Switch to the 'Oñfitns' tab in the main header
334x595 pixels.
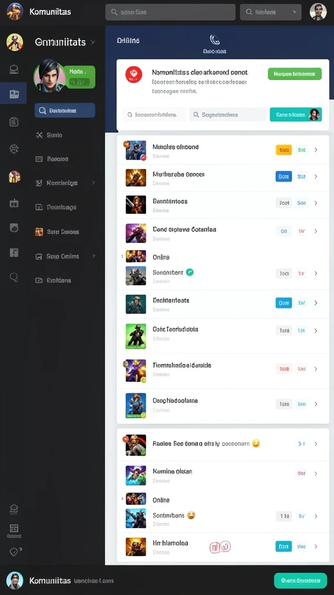point(128,40)
